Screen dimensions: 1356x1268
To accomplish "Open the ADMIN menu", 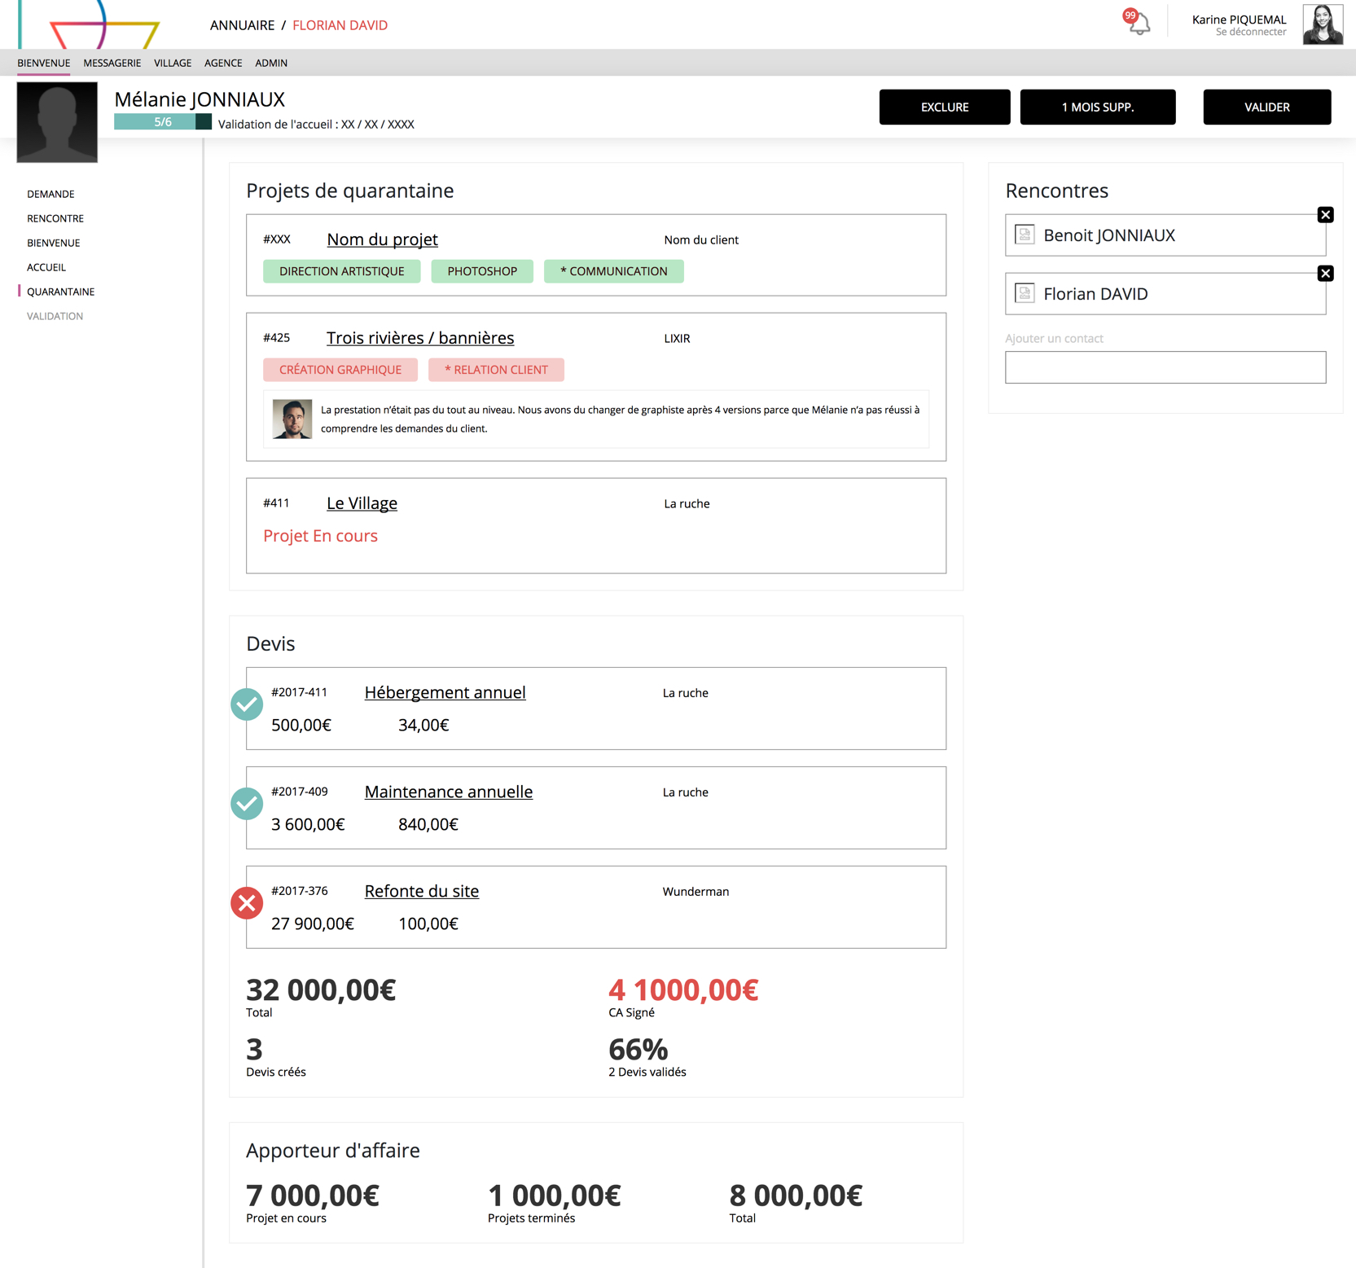I will click(x=271, y=63).
